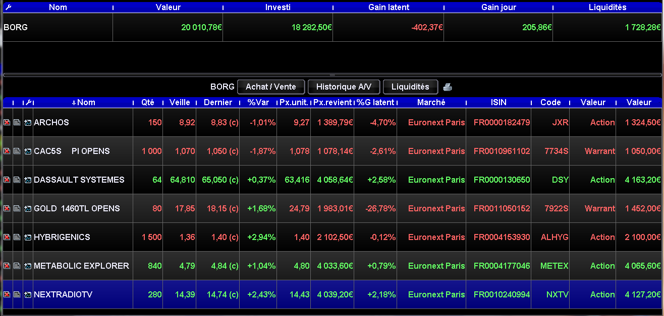664x316 pixels.
Task: Delete the HYBRIGENICS position
Action: [x=7, y=237]
